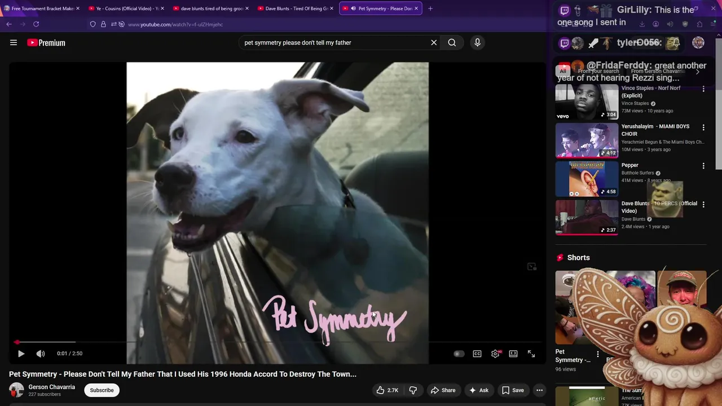The width and height of the screenshot is (722, 406).
Task: Open the Dave Blunts 10 PERCS thumbnail
Action: (587, 217)
